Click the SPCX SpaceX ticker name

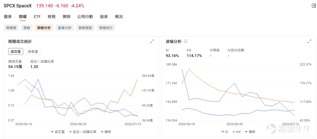(18, 6)
